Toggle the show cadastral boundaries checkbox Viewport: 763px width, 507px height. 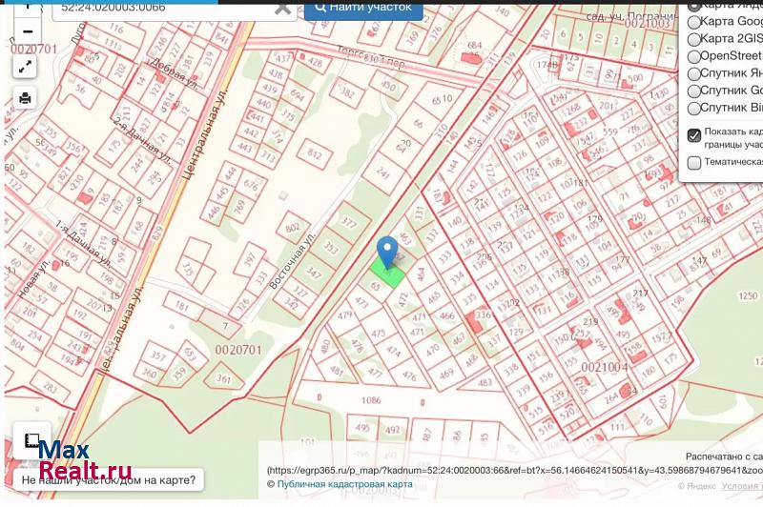coord(694,135)
